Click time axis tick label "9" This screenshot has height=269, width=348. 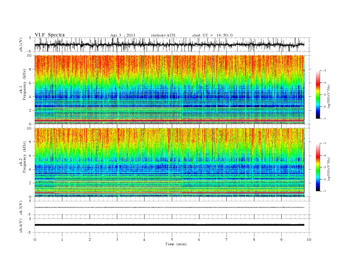click(x=281, y=240)
